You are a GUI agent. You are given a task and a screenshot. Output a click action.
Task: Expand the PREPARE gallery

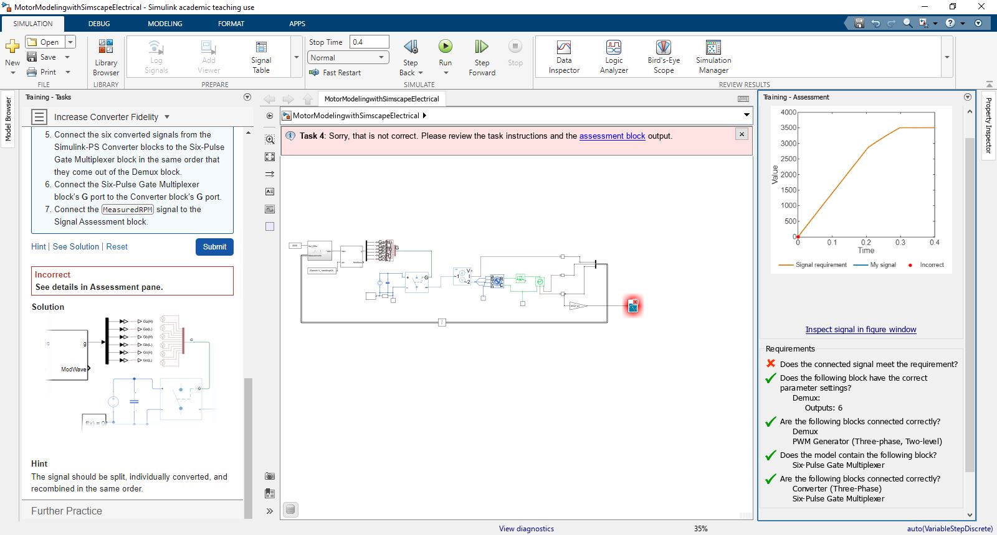(297, 57)
